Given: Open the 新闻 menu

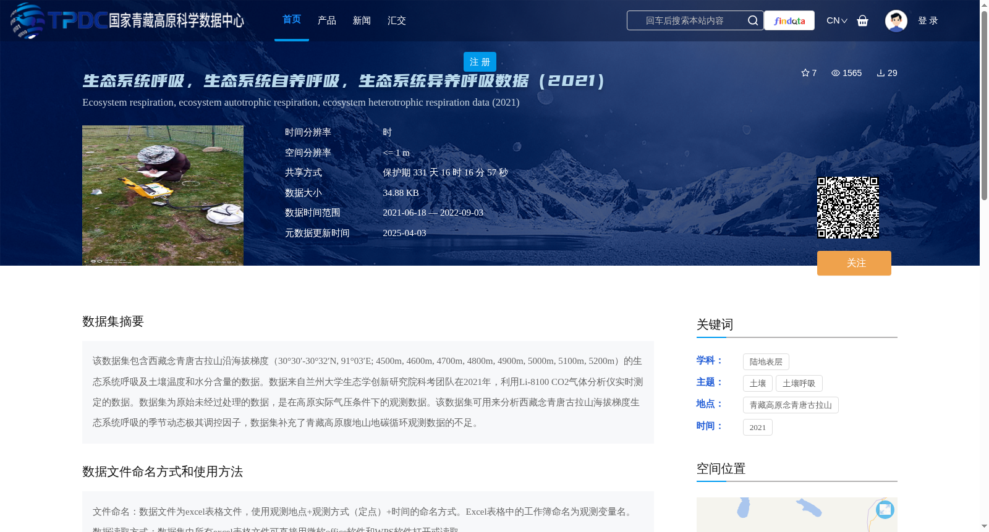Looking at the screenshot, I should pos(362,20).
